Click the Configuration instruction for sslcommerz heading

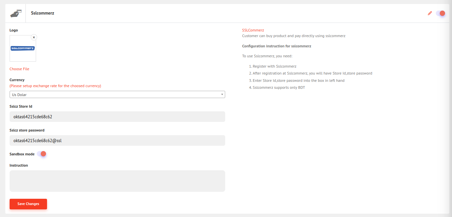click(x=276, y=46)
